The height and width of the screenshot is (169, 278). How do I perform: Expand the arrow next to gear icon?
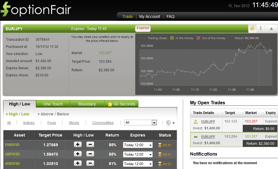(174, 123)
